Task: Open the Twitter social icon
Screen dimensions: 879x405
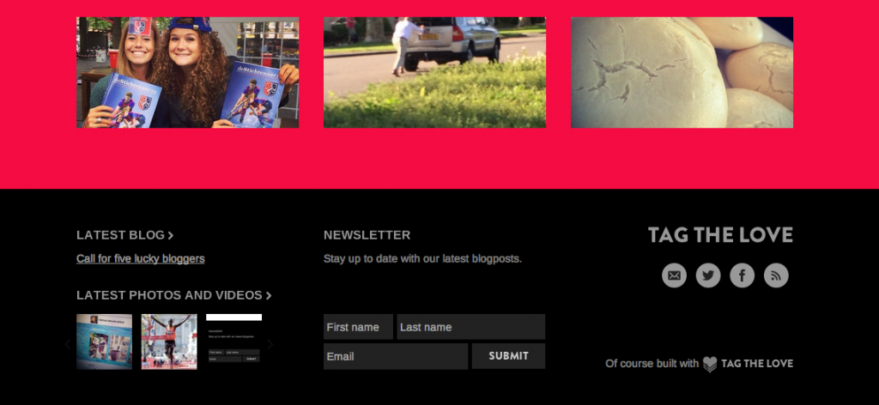Action: pos(708,275)
